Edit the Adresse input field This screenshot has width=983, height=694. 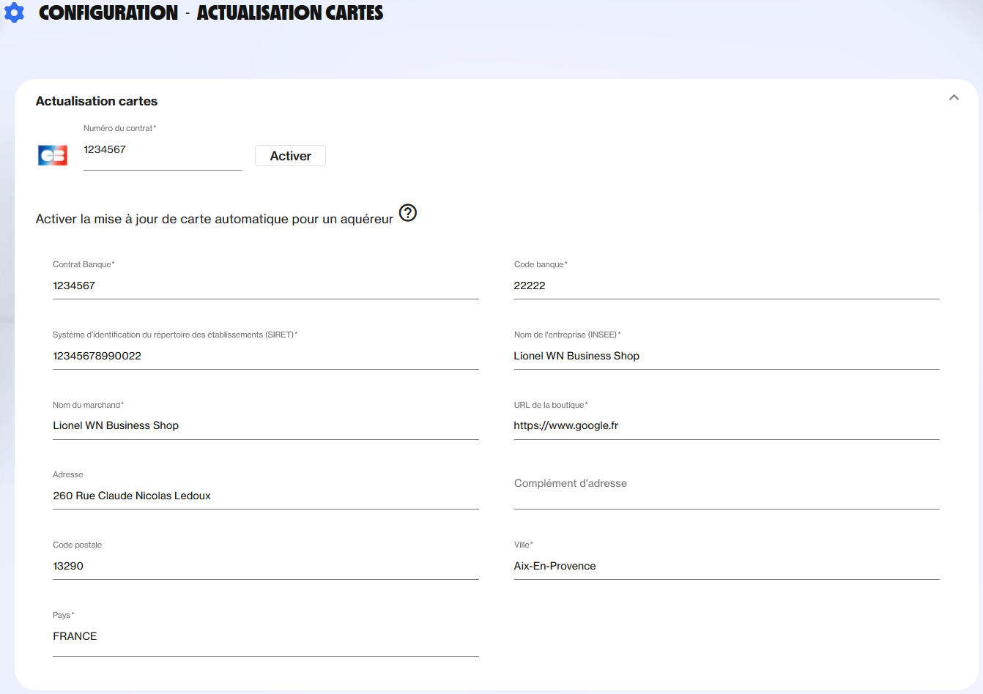point(265,496)
